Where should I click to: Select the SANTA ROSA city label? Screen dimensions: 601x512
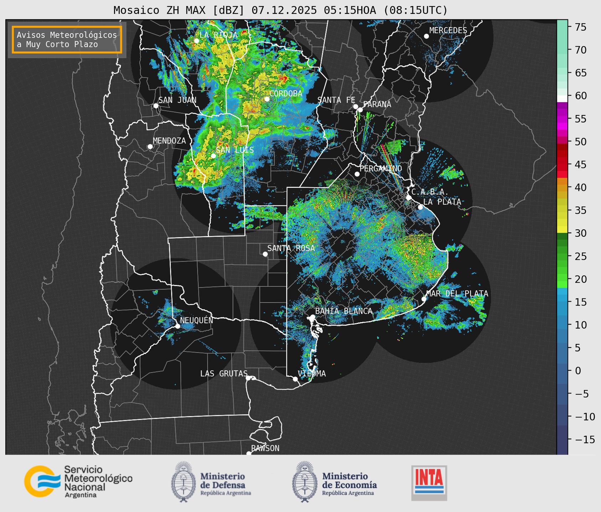pos(291,248)
